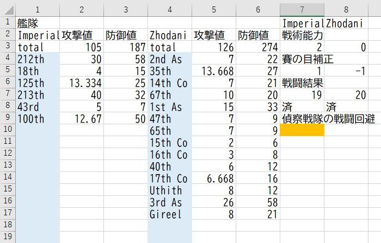
Task: Click the 212th fleet cell
Action: (38, 59)
